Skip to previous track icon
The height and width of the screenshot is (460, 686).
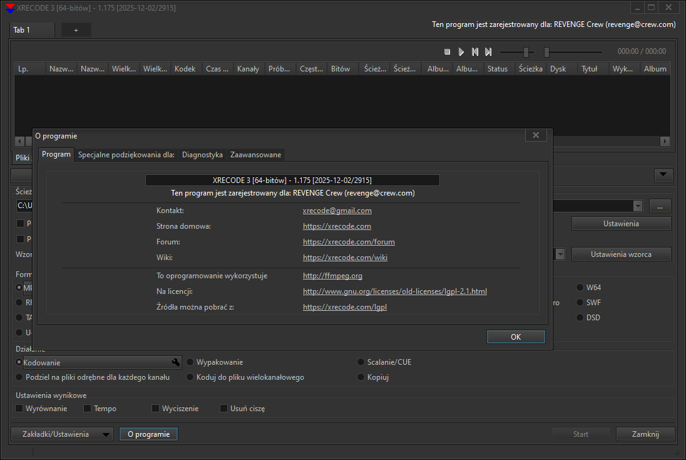[474, 51]
